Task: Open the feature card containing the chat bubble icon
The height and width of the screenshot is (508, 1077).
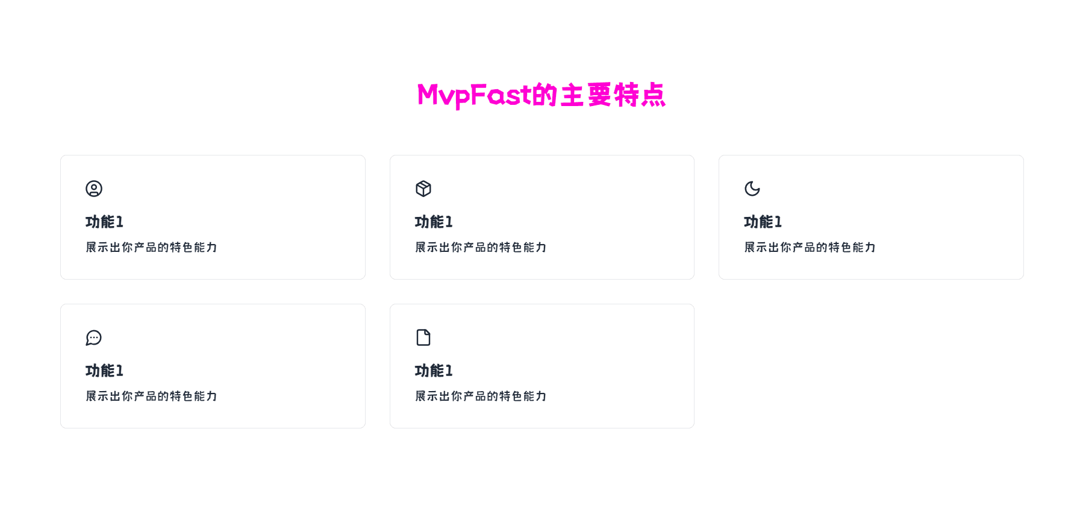Action: point(213,366)
